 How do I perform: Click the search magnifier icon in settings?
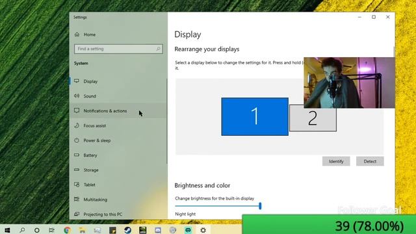click(x=158, y=49)
